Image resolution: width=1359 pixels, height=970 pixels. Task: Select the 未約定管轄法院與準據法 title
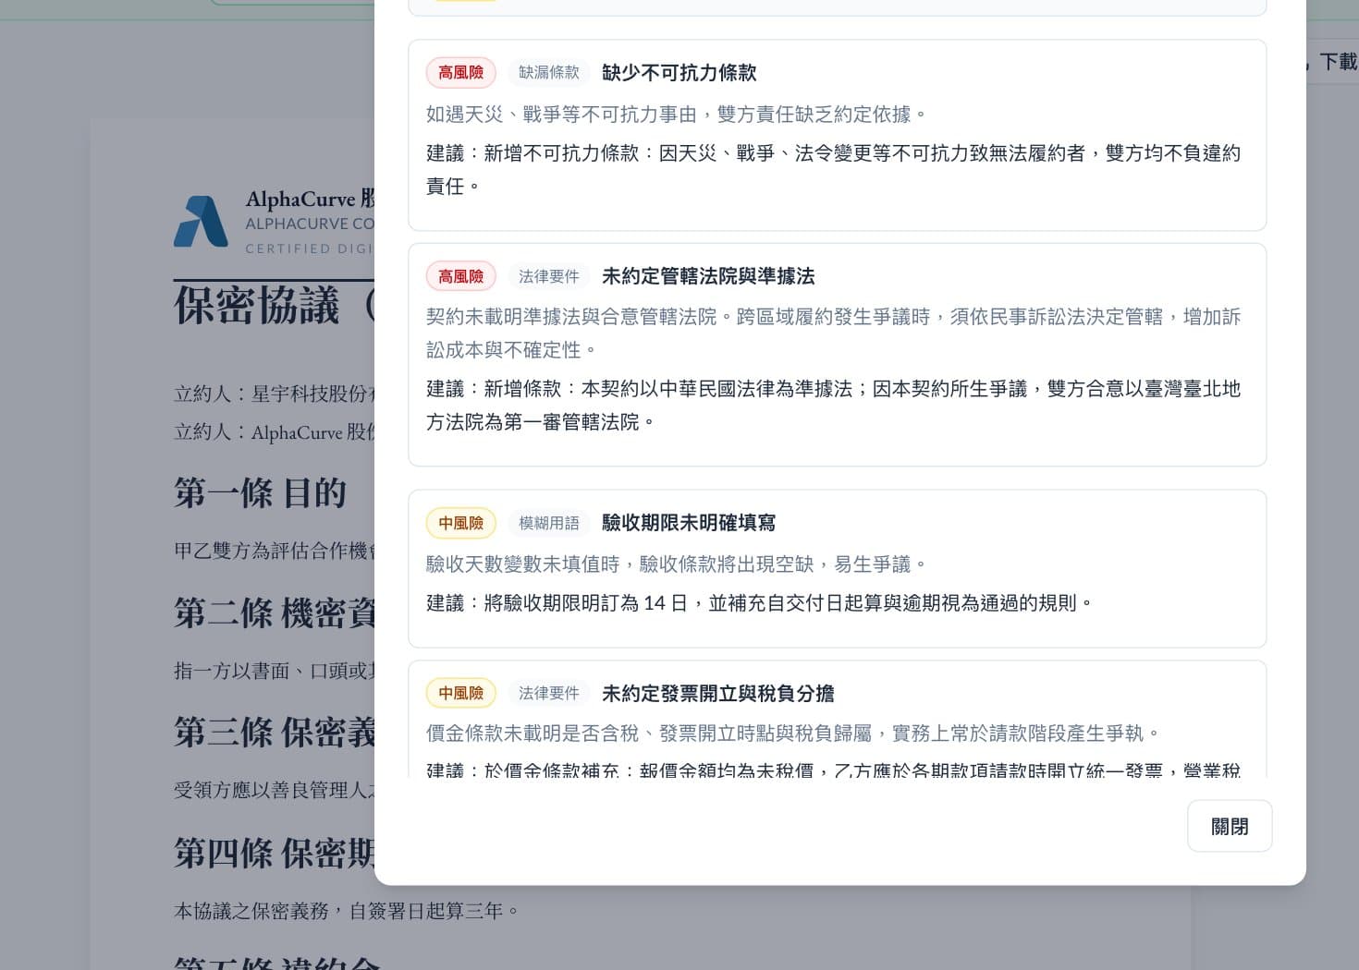tap(708, 276)
